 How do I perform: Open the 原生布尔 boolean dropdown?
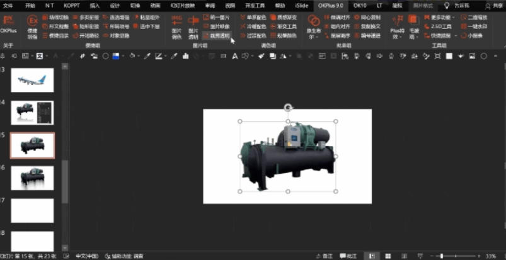(313, 33)
